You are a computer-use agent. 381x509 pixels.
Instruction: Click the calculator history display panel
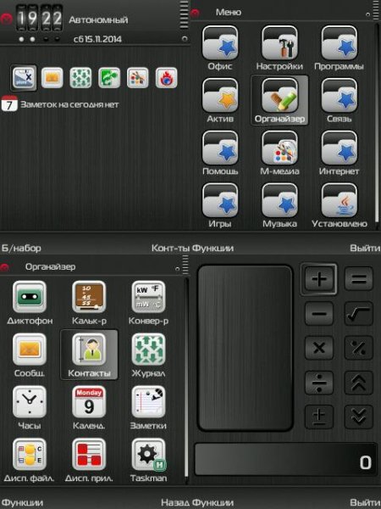click(x=246, y=349)
